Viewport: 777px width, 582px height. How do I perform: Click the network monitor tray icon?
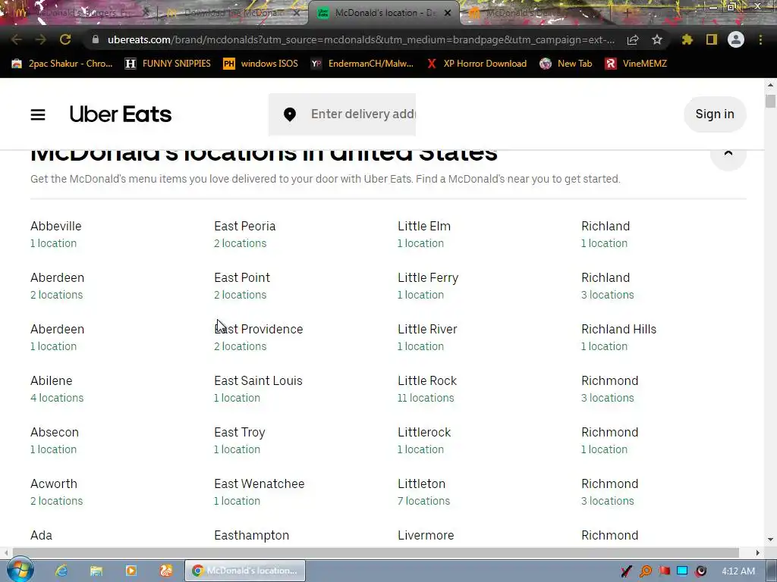click(682, 571)
